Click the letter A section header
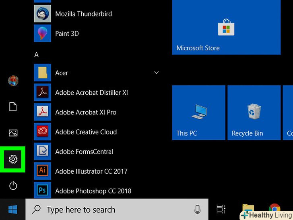The image size is (293, 220). [x=37, y=55]
